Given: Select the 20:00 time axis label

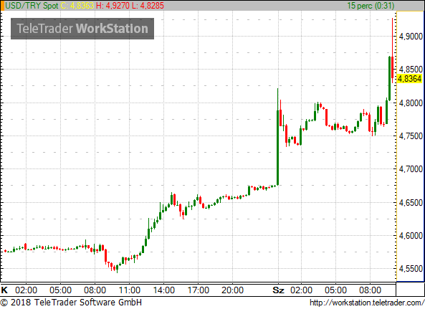Looking at the screenshot, I should 232,290.
